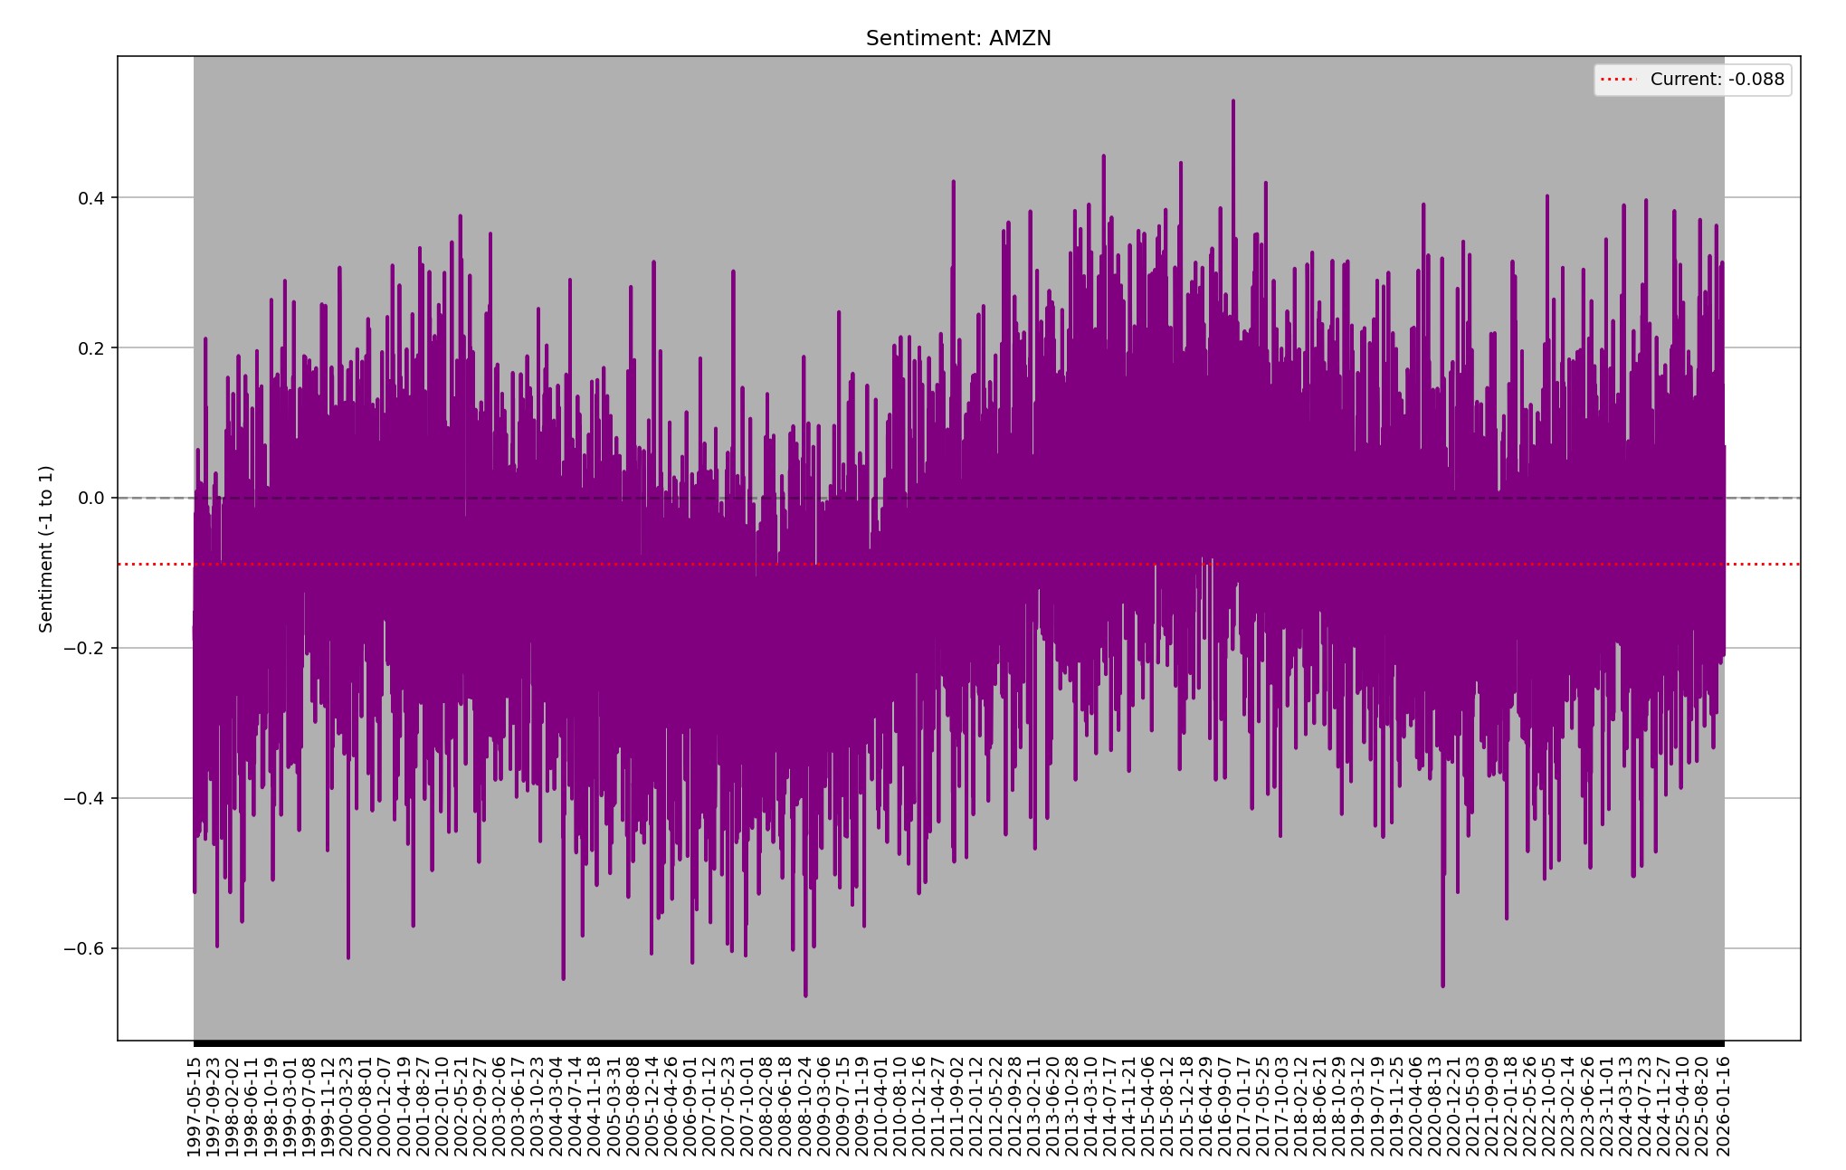This screenshot has width=1846, height=1170.
Task: Click the −0.2 y-axis tick label
Action: [86, 649]
